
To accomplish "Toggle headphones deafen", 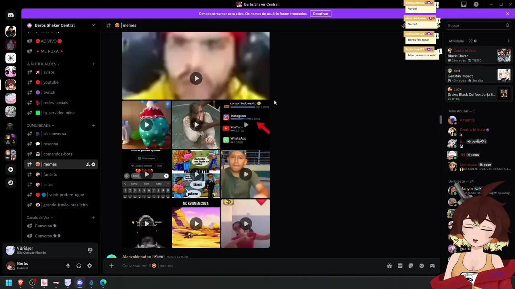I will 79,266.
